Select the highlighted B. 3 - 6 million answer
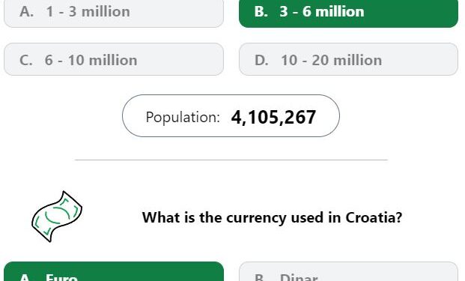The image size is (465, 281). tap(348, 13)
